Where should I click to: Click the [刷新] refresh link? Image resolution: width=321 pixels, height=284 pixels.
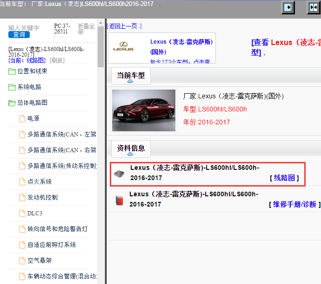coord(57,60)
